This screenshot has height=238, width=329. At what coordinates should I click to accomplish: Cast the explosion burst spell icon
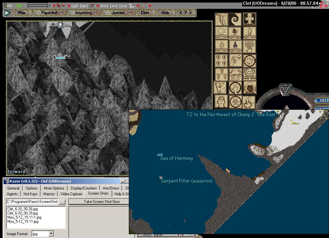pyautogui.click(x=249, y=102)
